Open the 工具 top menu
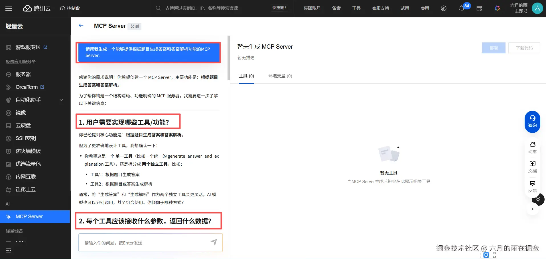The image size is (546, 259). click(x=356, y=8)
